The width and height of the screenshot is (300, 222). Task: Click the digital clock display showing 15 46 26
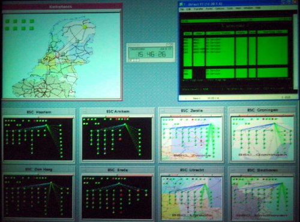tap(151, 53)
